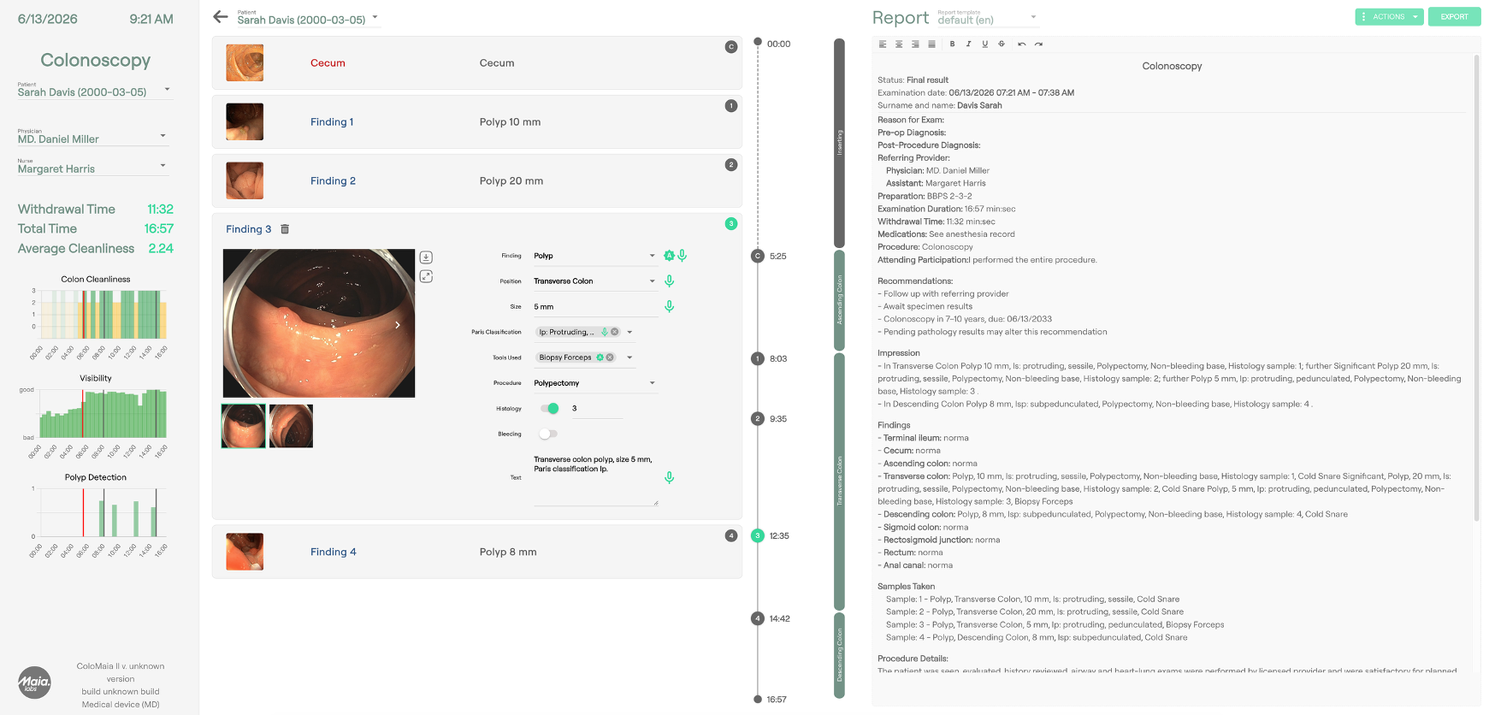
Task: Click the auto-detect badge beside Finding field
Action: tap(669, 256)
